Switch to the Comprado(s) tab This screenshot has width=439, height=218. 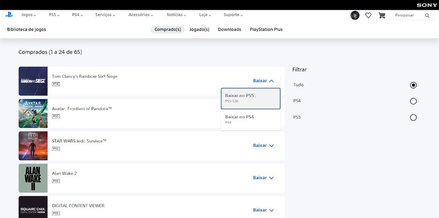[168, 30]
